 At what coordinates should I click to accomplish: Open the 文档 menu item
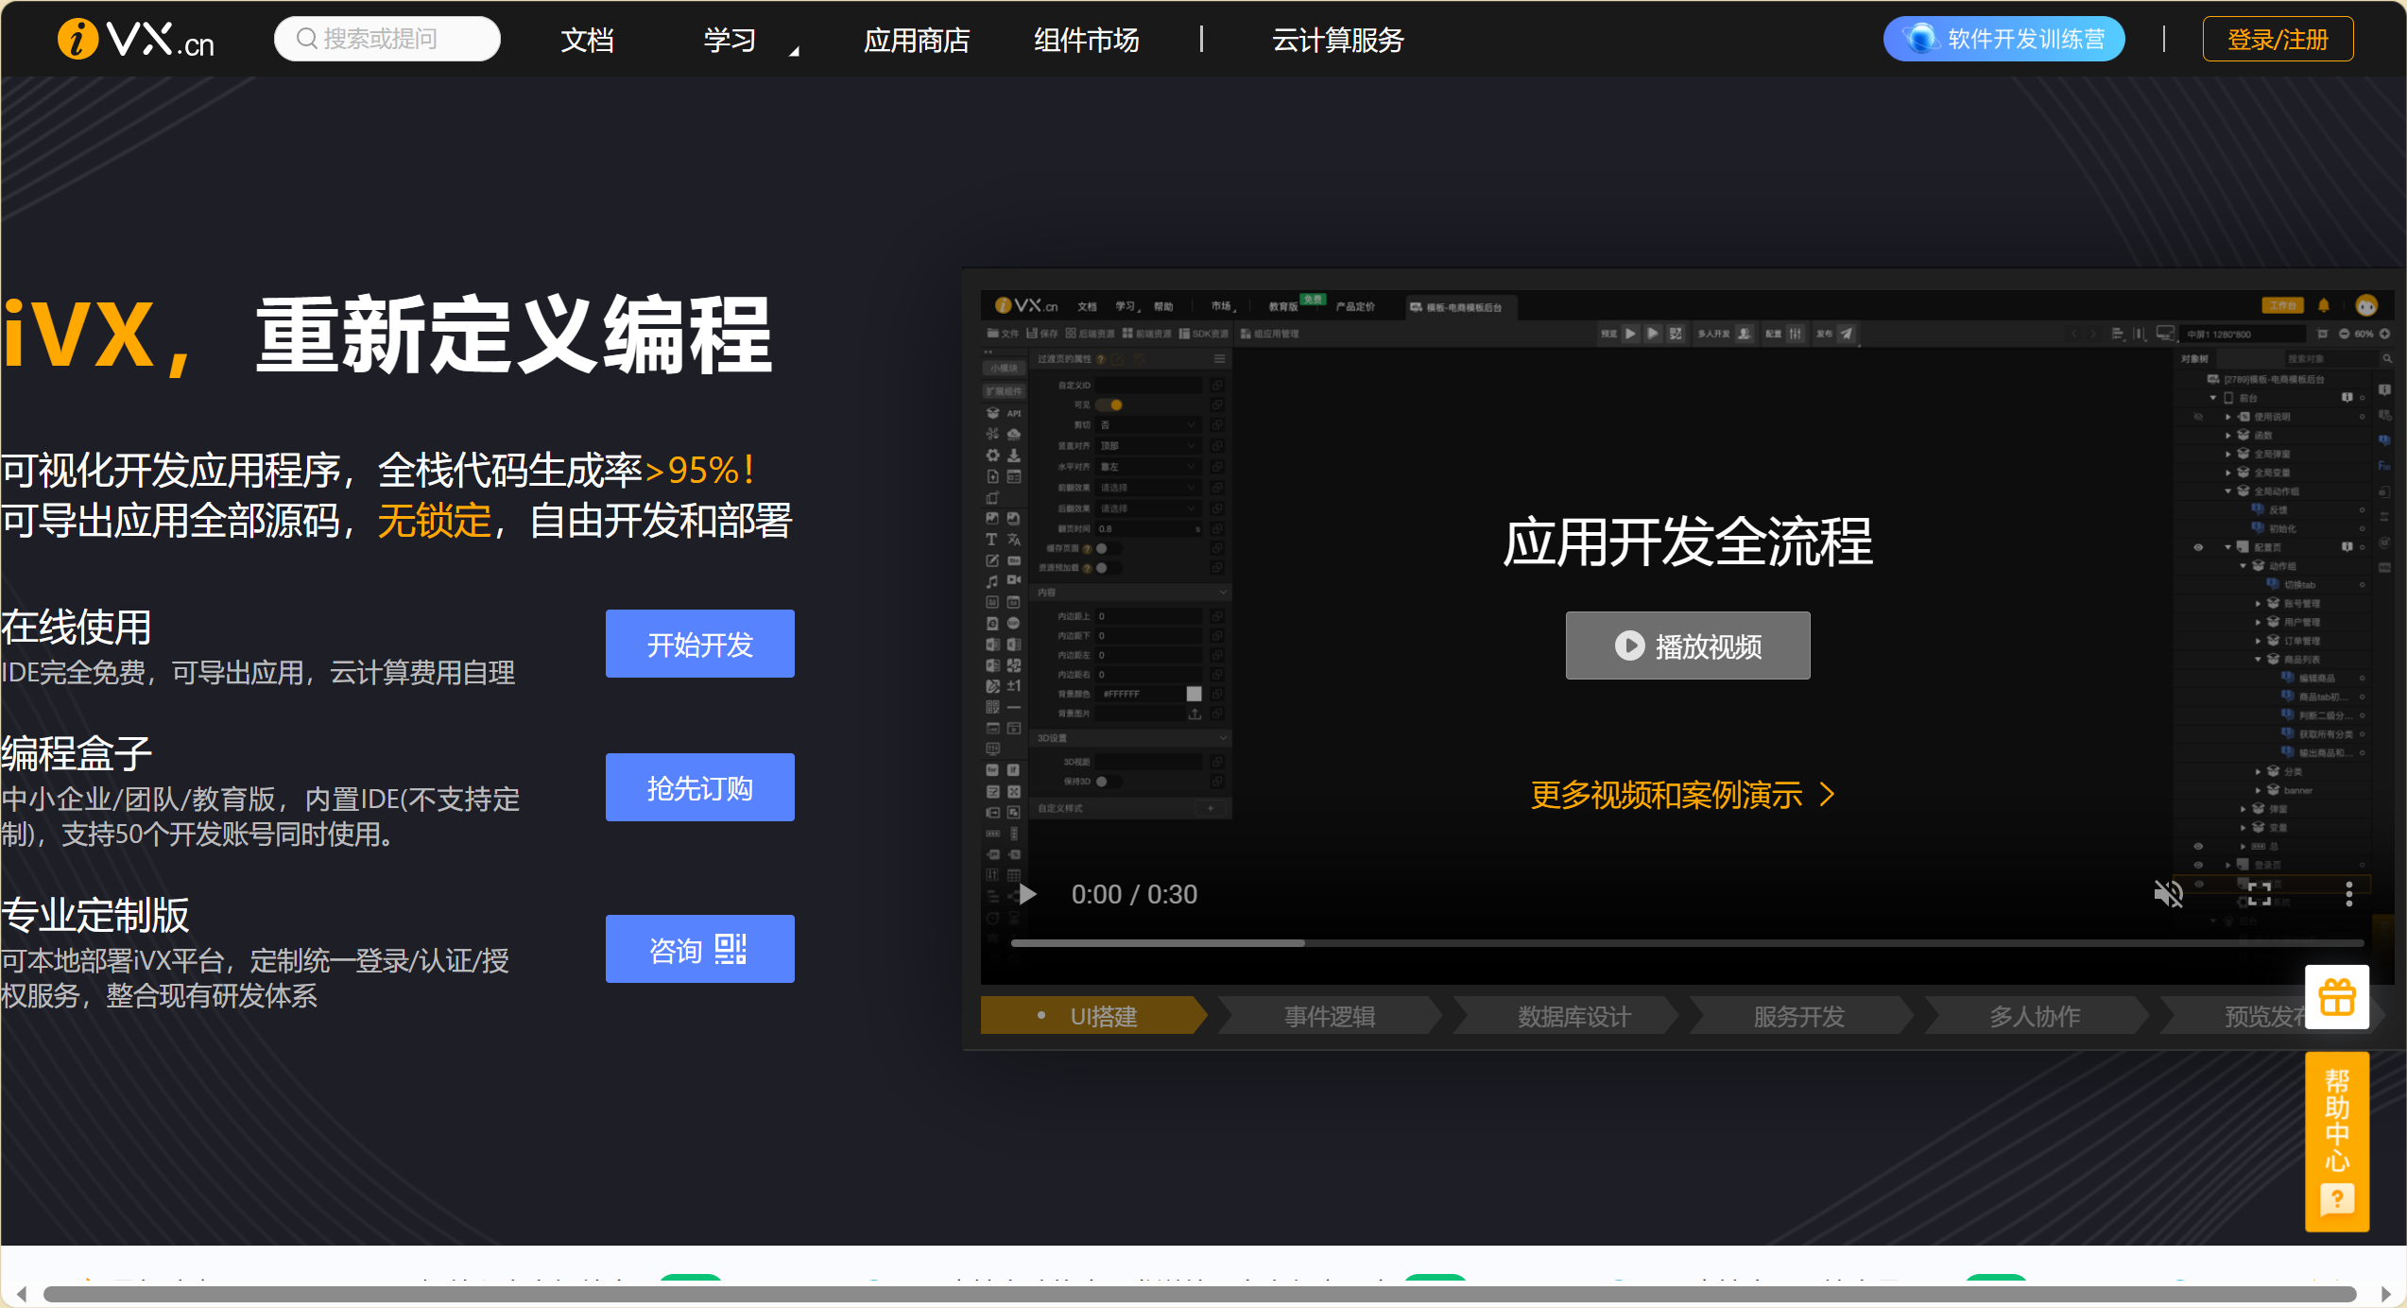(x=587, y=41)
